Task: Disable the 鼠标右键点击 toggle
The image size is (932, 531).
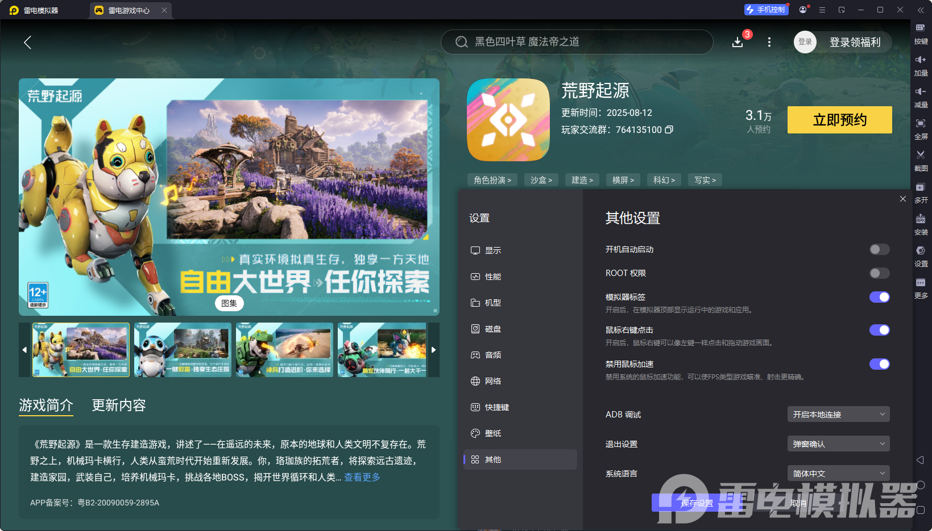Action: coord(879,330)
